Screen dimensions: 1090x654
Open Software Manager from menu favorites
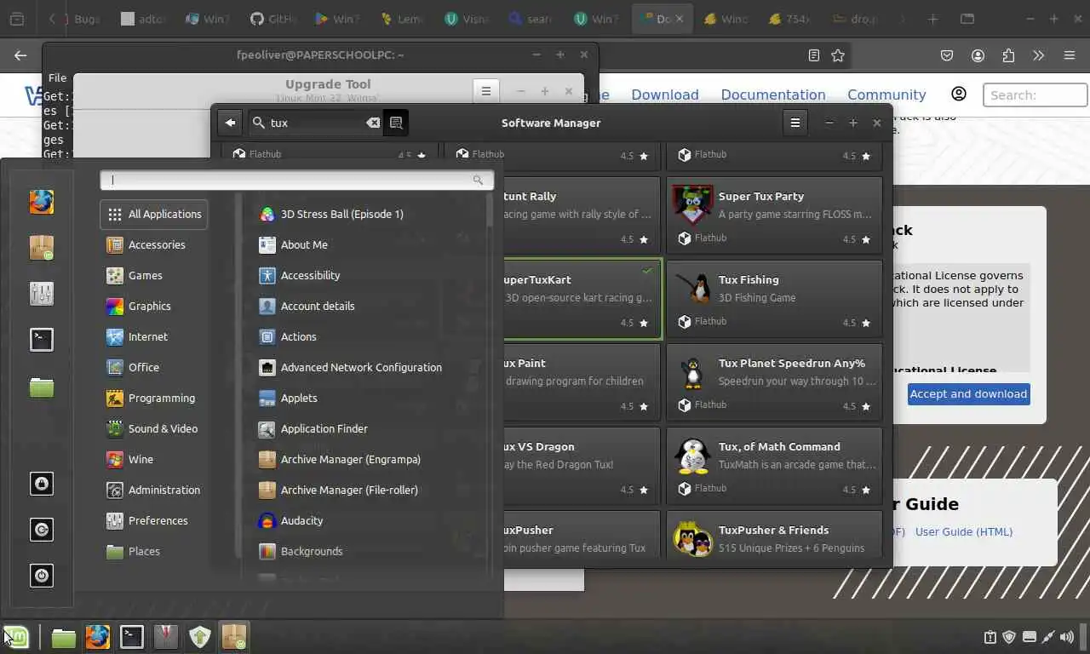coord(41,248)
